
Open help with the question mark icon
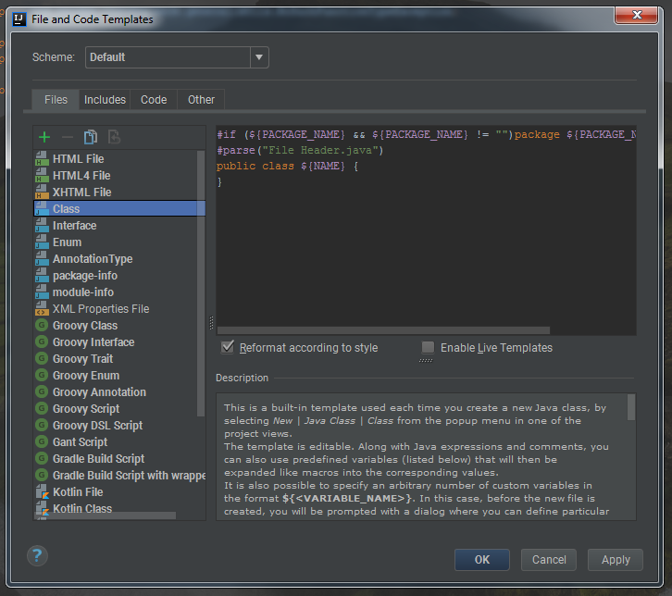click(x=37, y=555)
